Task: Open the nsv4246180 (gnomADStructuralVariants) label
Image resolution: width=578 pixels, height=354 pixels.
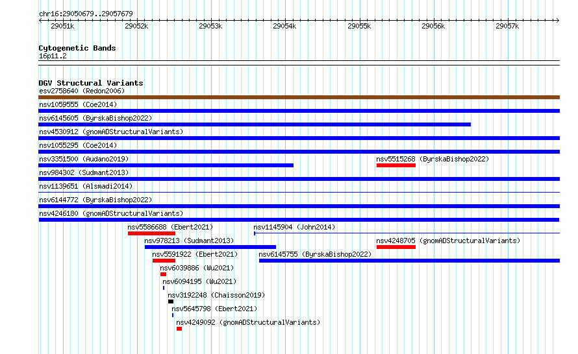Action: click(111, 213)
